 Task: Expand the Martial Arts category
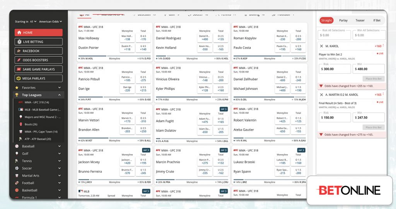coord(60,175)
